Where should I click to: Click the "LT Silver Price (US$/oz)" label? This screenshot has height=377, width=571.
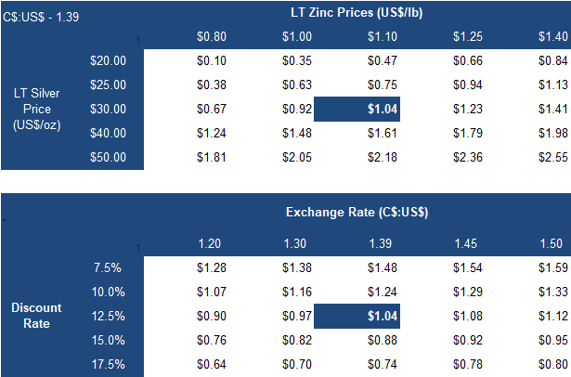pos(38,109)
